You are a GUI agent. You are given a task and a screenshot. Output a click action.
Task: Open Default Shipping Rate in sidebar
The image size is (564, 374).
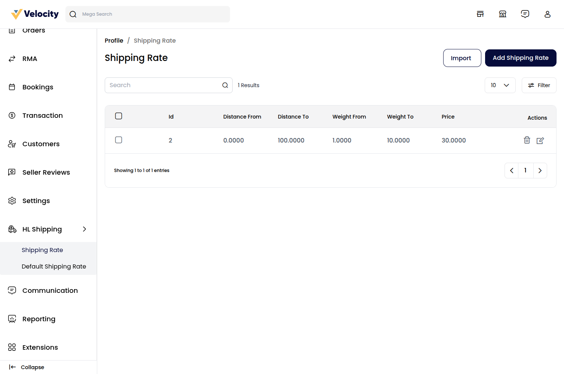54,266
